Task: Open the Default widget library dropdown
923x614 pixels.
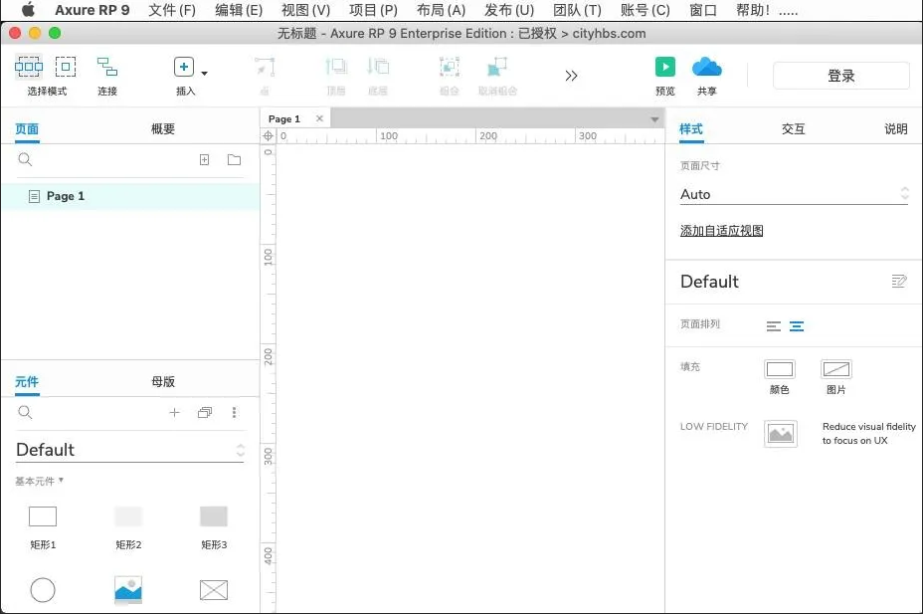Action: (129, 450)
